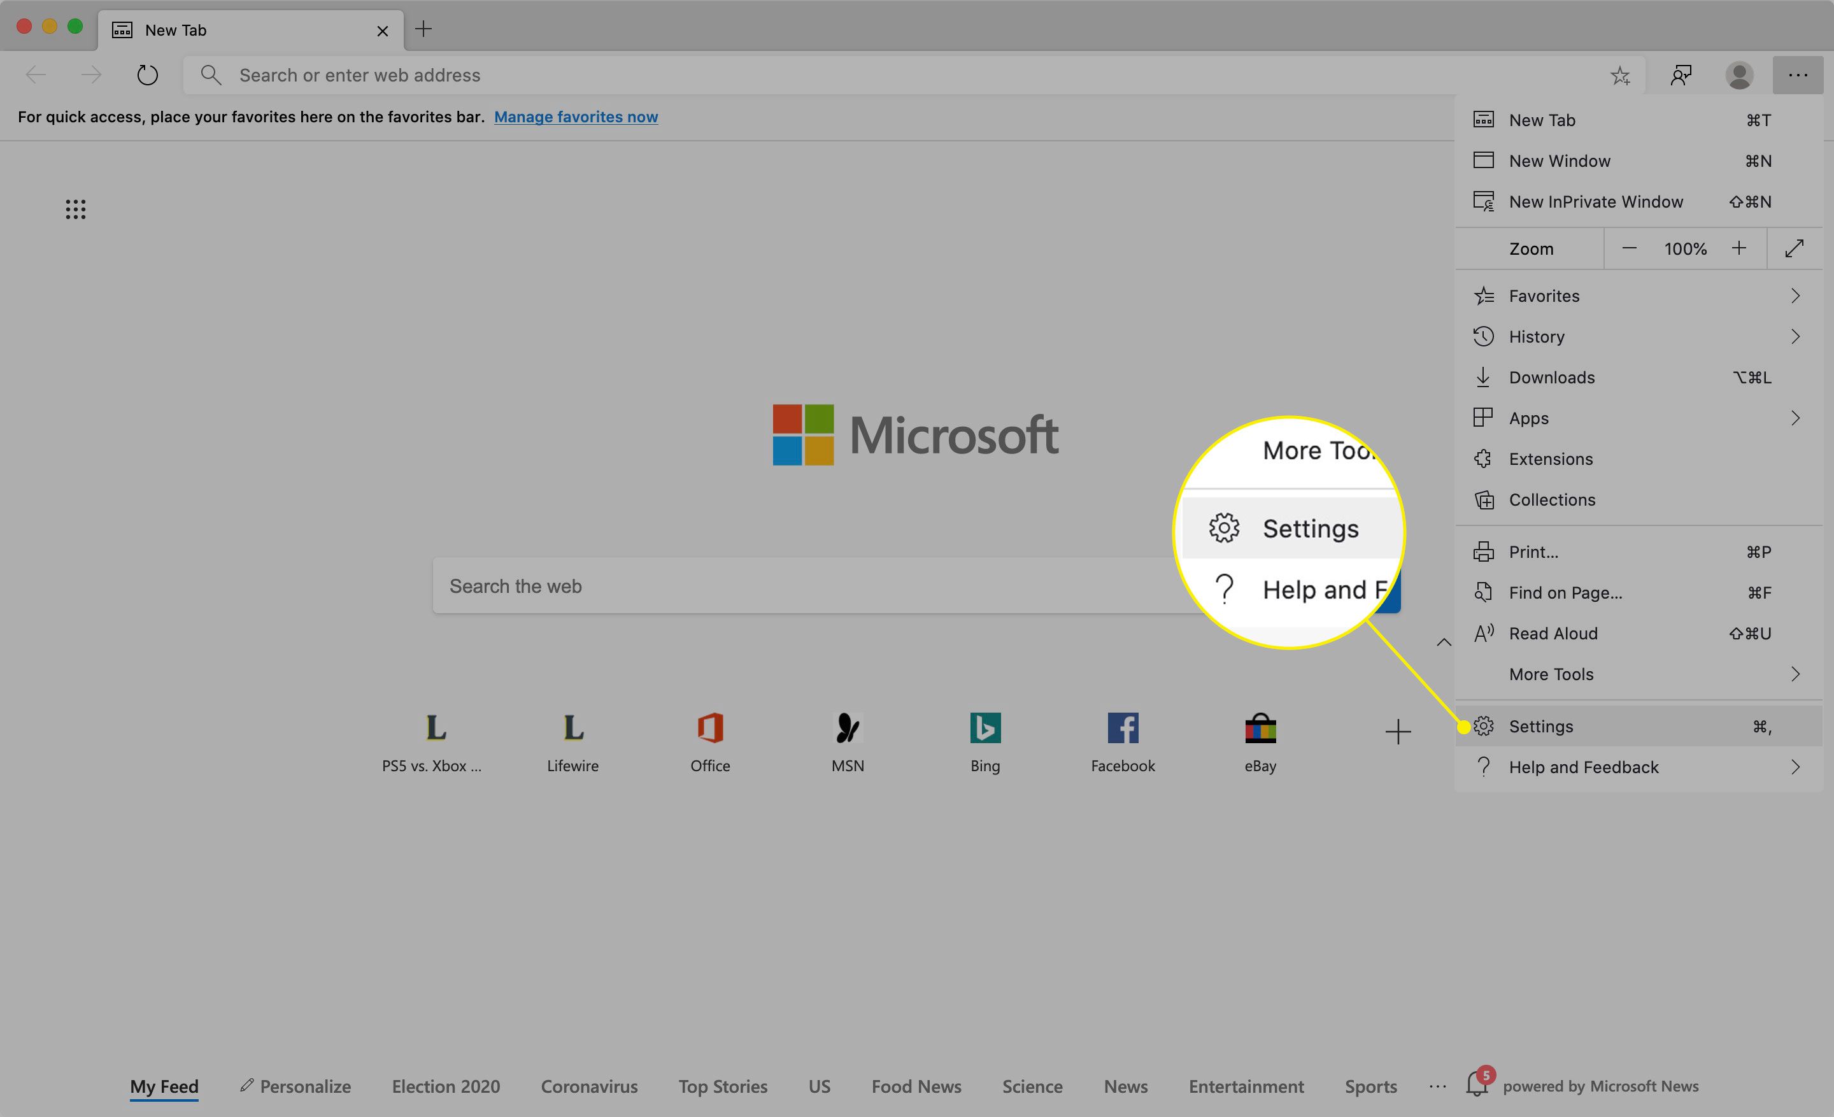This screenshot has width=1834, height=1117.
Task: Switch to News feed tab
Action: click(x=1125, y=1086)
